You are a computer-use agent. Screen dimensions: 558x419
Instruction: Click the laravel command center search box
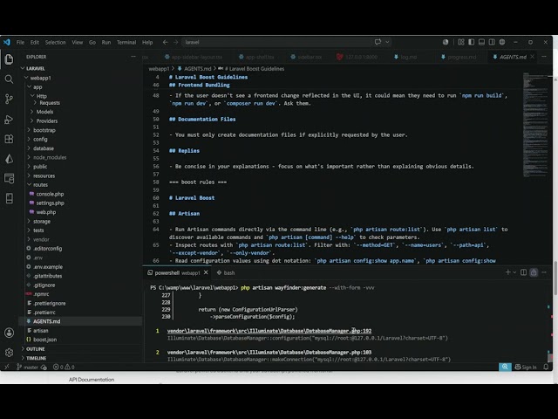coord(276,42)
